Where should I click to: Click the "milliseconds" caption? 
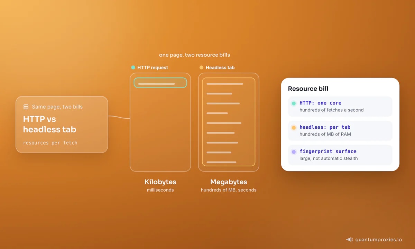[160, 190]
